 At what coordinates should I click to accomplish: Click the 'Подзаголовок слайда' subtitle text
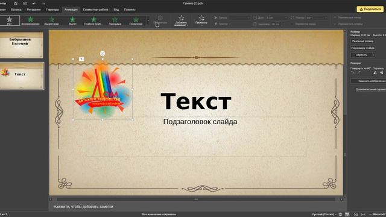pyautogui.click(x=200, y=122)
